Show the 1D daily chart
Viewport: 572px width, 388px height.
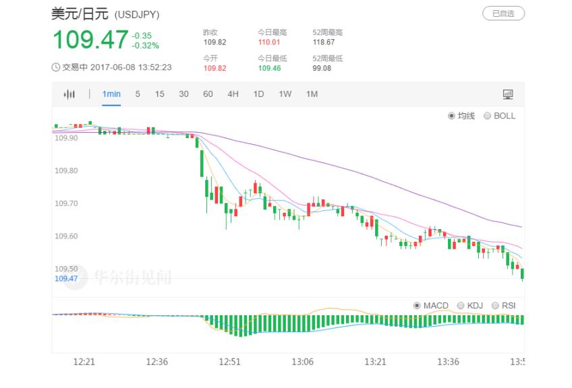258,94
